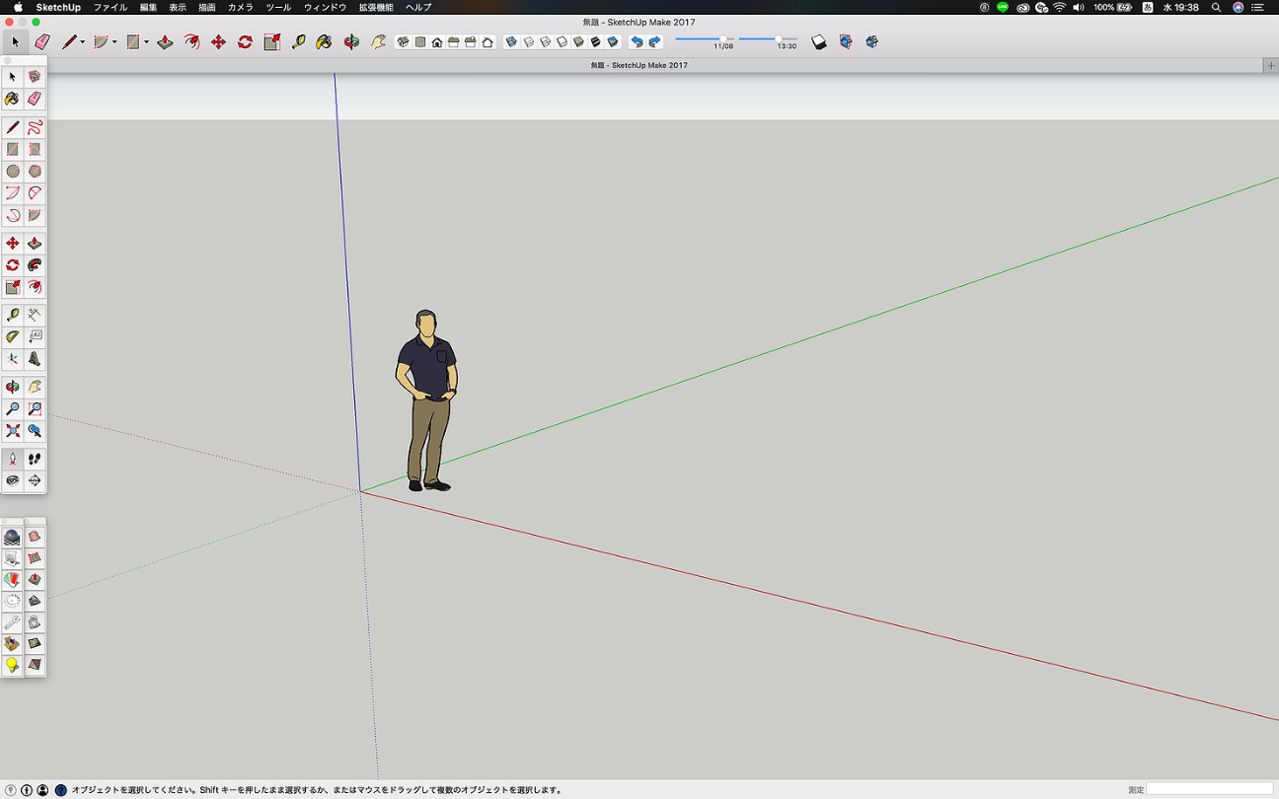Select the Dimension tool
Viewport: 1279px width, 799px height.
(35, 315)
